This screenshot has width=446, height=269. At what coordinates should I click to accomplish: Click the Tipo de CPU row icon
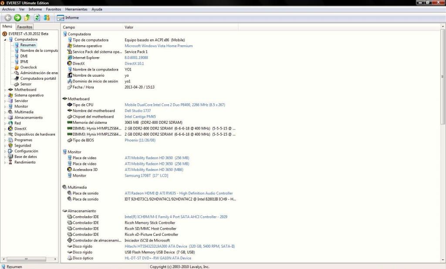pyautogui.click(x=70, y=105)
